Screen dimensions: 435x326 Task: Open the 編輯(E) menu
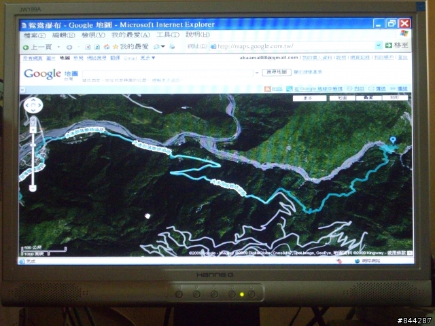click(x=63, y=35)
